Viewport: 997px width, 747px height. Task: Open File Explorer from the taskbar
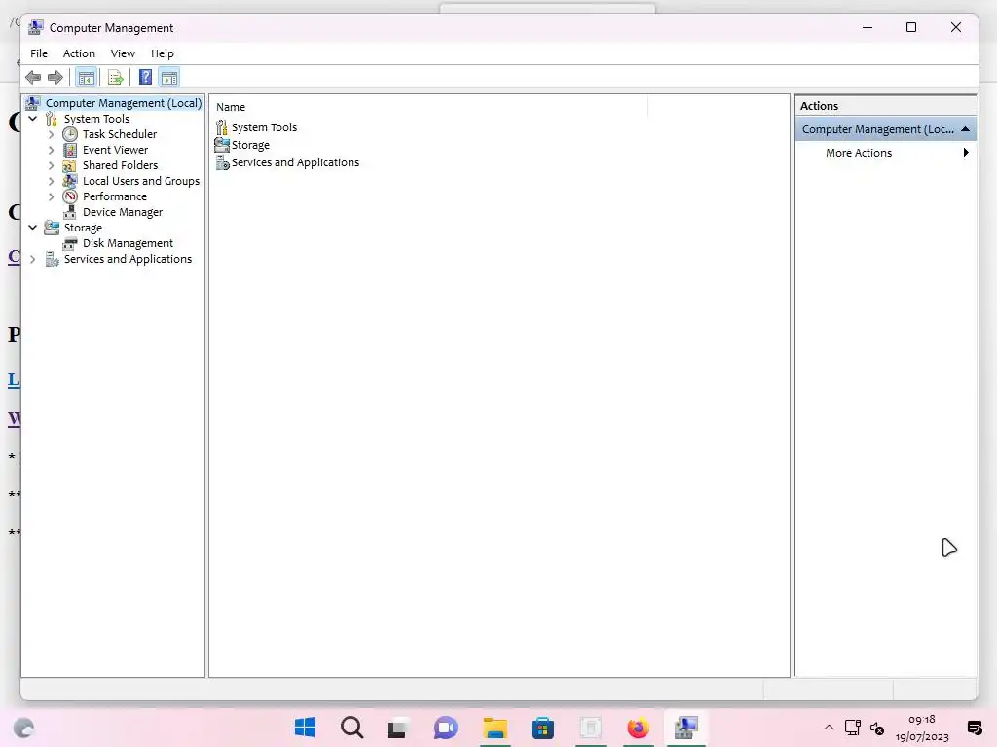coord(496,728)
